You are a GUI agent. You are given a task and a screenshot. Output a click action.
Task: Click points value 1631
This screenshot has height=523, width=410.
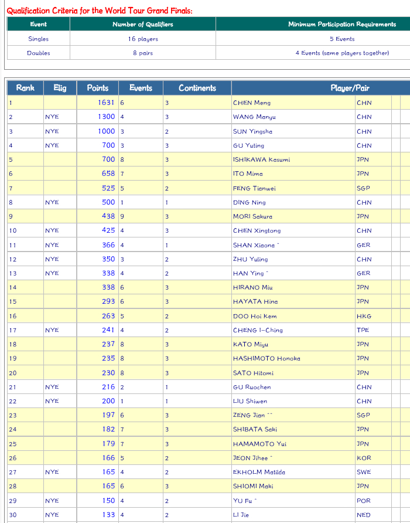point(107,103)
